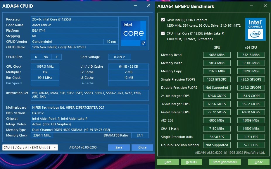Click the CPU Clock value 1097.3 MHz
271x169 pixels.
45,66
